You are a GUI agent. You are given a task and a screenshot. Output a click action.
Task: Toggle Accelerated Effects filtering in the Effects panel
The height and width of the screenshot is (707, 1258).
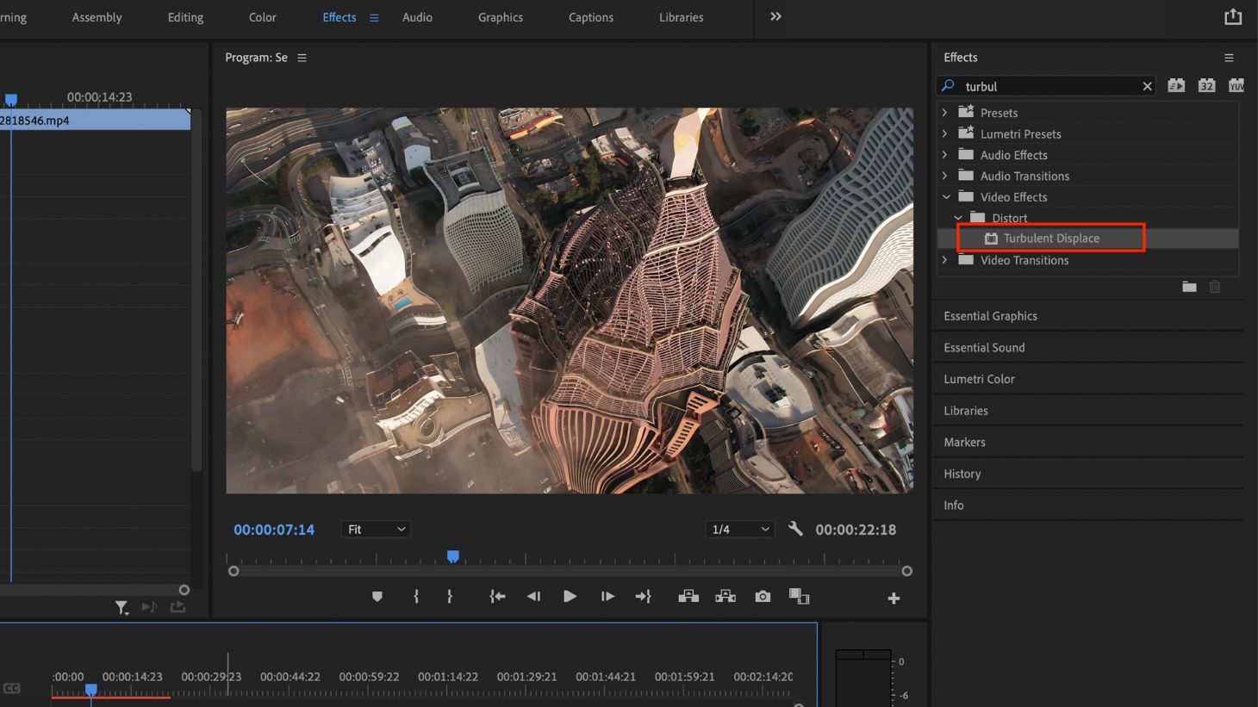pyautogui.click(x=1176, y=85)
